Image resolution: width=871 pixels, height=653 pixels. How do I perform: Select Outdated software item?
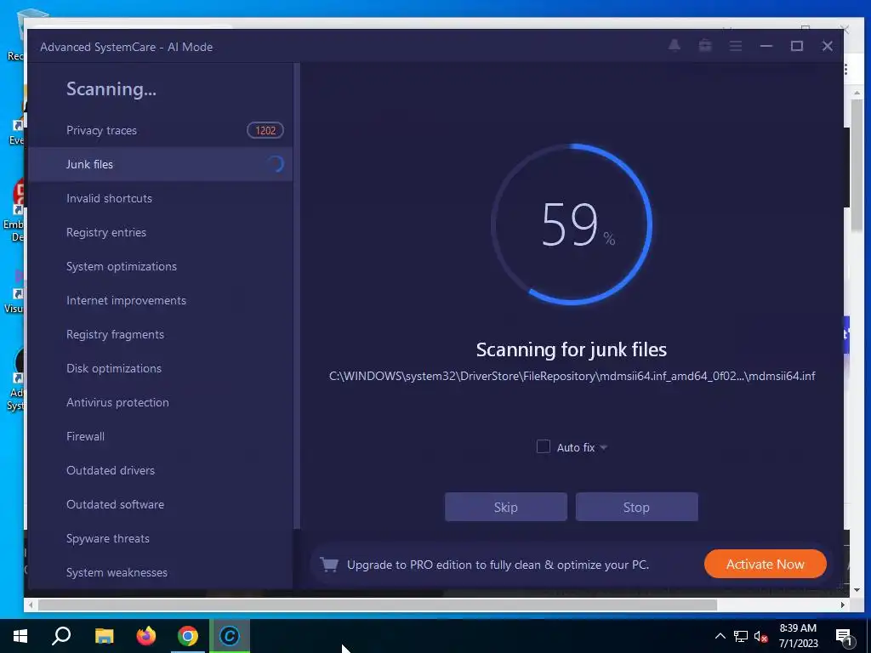160,504
